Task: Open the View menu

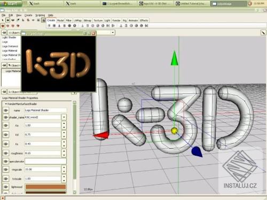Action: [x=19, y=15]
